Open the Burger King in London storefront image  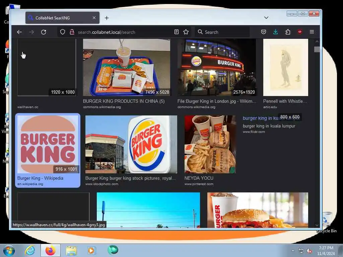click(217, 67)
